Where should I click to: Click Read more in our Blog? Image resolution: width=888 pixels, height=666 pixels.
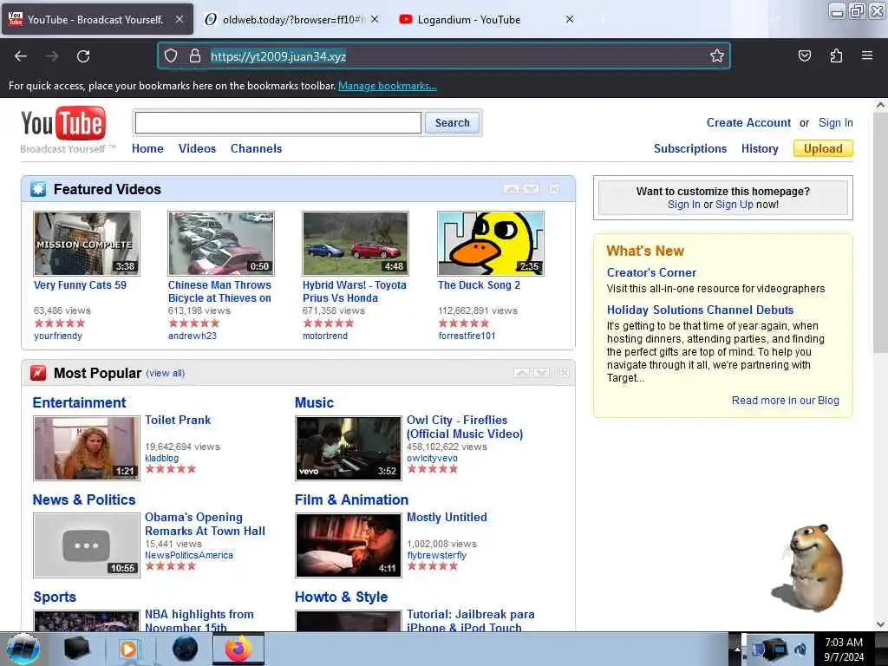click(x=785, y=401)
